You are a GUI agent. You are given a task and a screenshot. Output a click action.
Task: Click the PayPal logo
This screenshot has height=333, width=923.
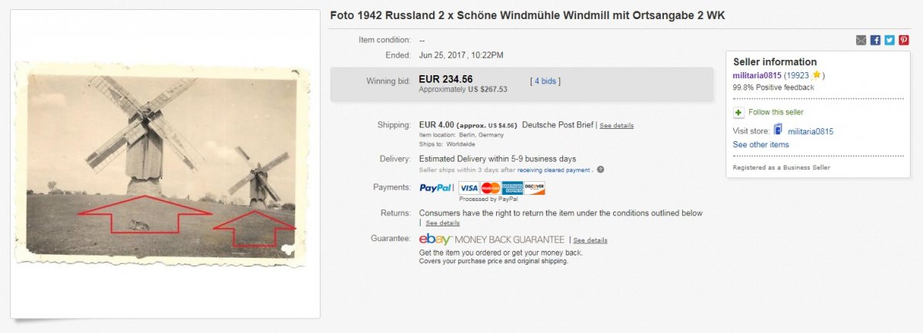435,188
